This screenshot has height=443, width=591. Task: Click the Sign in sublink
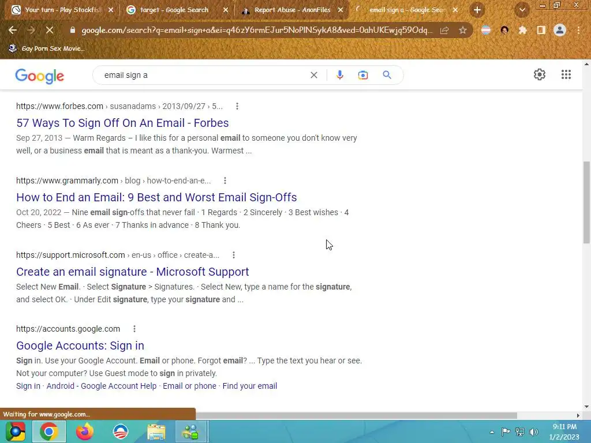28,386
